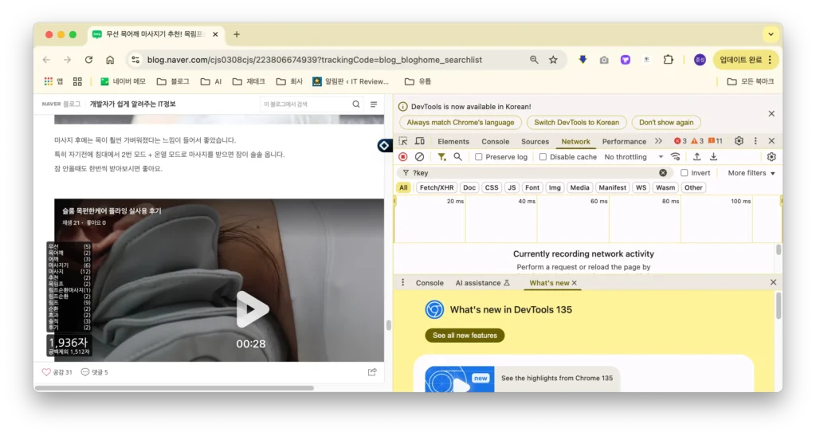Screen dimensions: 816x436
Task: Click Switch DevTools to Korean button
Action: click(x=577, y=122)
